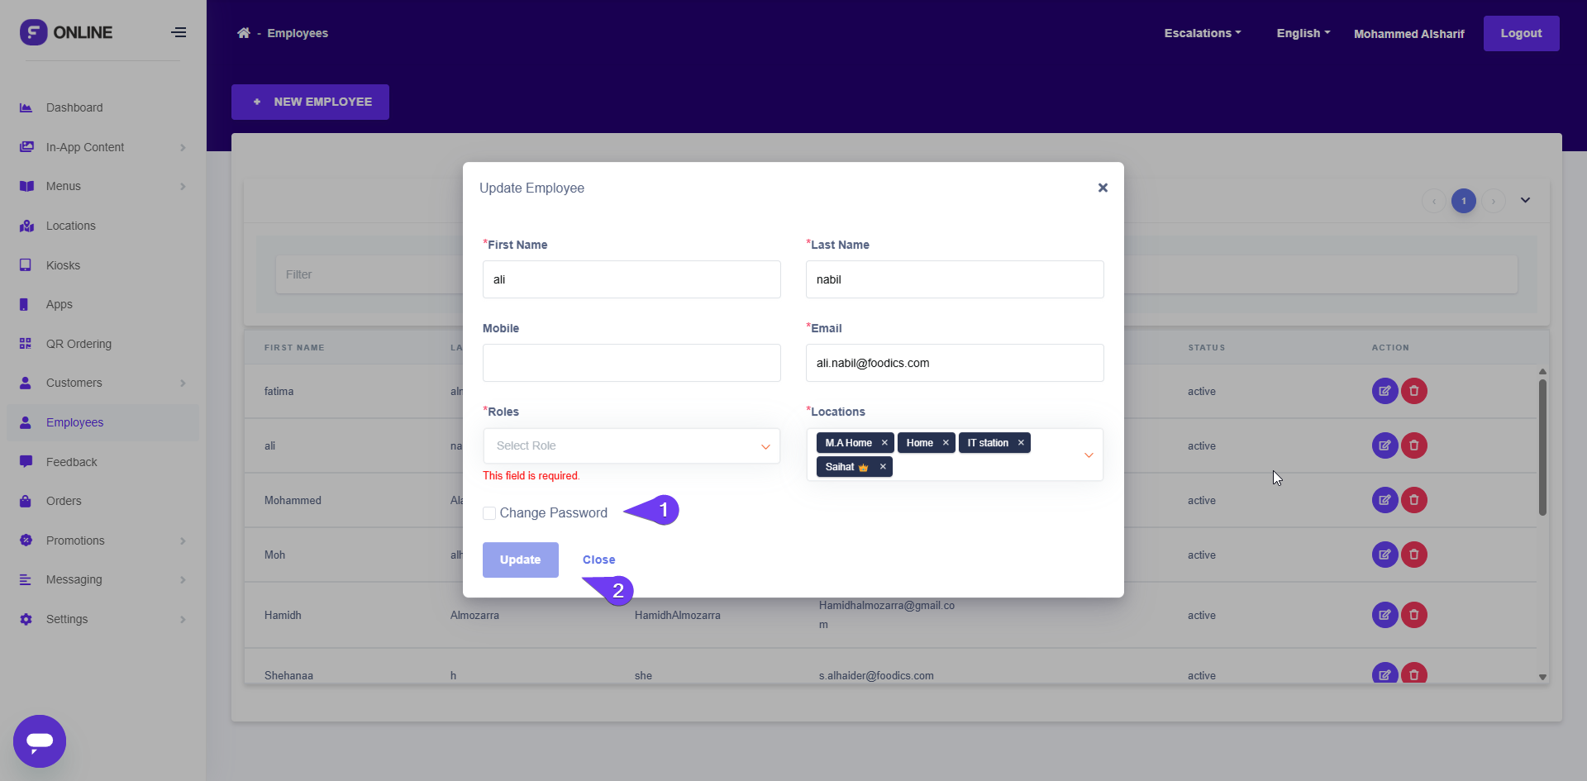The width and height of the screenshot is (1587, 781).
Task: Click the edit icon in fatima's row
Action: [x=1384, y=391]
